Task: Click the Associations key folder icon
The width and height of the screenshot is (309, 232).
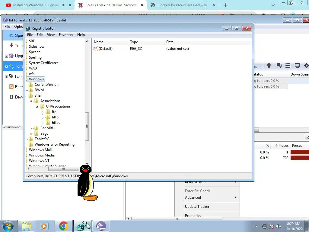Action: [x=36, y=101]
